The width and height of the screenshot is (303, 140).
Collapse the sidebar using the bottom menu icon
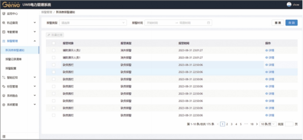[x=4, y=136]
